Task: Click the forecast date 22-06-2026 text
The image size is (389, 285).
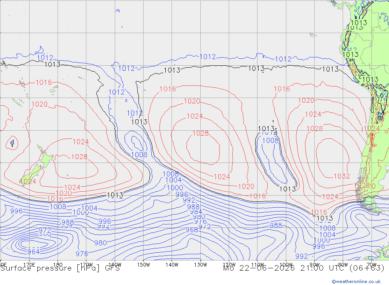Action: pyautogui.click(x=267, y=268)
